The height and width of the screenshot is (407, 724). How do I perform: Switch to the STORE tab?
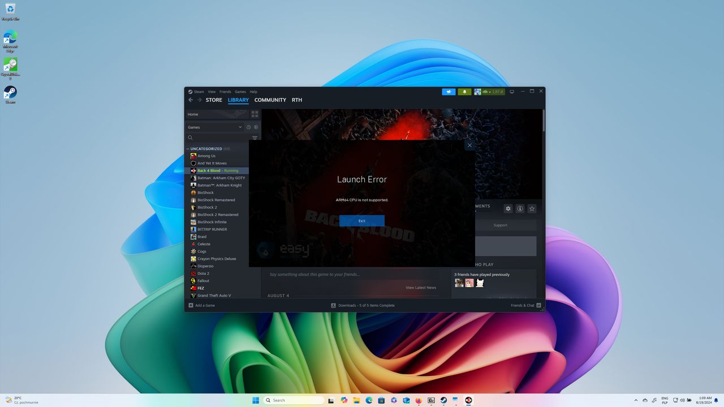[214, 100]
